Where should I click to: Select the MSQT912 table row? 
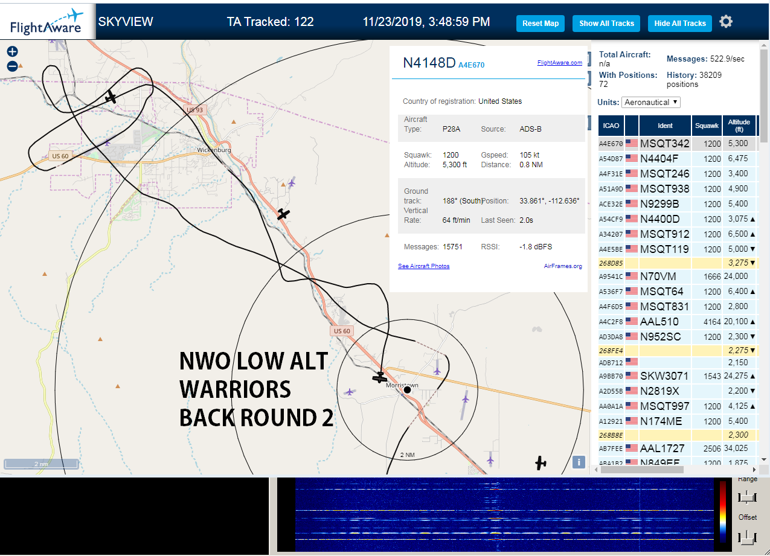[x=677, y=234]
